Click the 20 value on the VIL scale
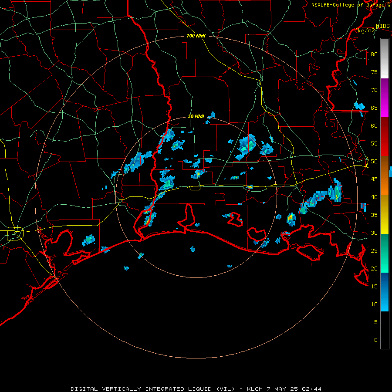 tap(374, 268)
